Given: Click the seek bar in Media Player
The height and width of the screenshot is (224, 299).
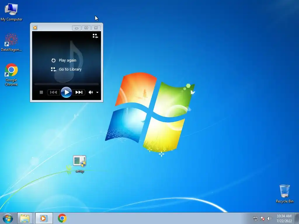Looking at the screenshot, I should 66,84.
